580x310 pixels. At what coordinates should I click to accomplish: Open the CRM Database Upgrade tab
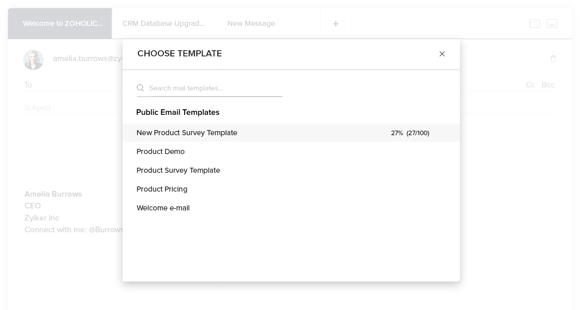(x=164, y=24)
